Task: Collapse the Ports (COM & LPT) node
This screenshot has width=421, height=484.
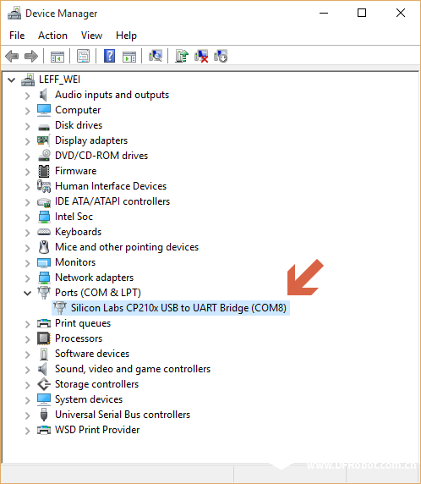Action: coord(28,294)
